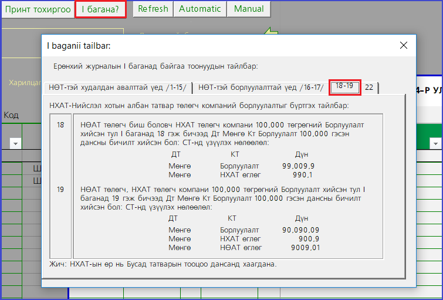The width and height of the screenshot is (443, 300).
Task: Go to the 22 tab
Action: coord(370,87)
